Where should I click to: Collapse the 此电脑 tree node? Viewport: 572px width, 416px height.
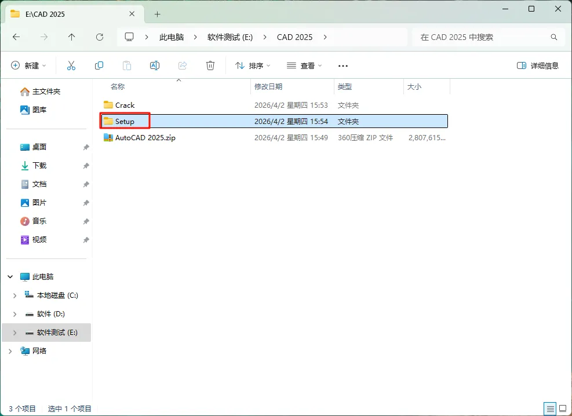(x=10, y=277)
